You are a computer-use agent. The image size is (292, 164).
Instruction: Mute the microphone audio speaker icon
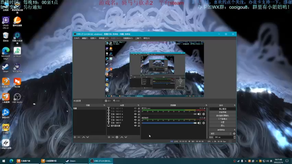coord(199,114)
